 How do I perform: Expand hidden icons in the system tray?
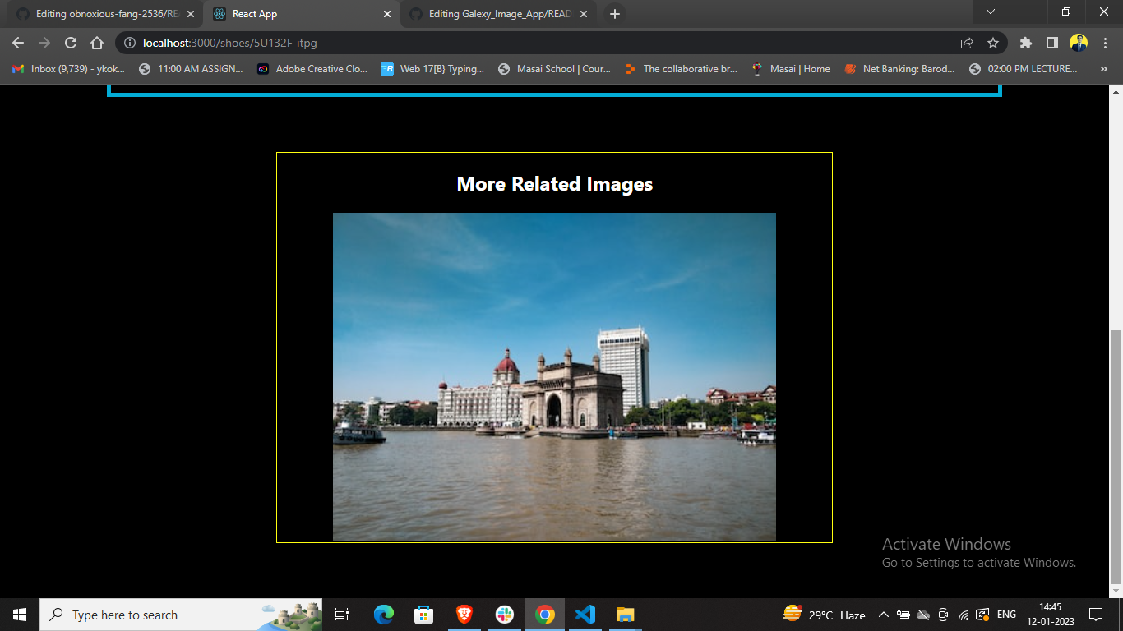[x=883, y=615]
